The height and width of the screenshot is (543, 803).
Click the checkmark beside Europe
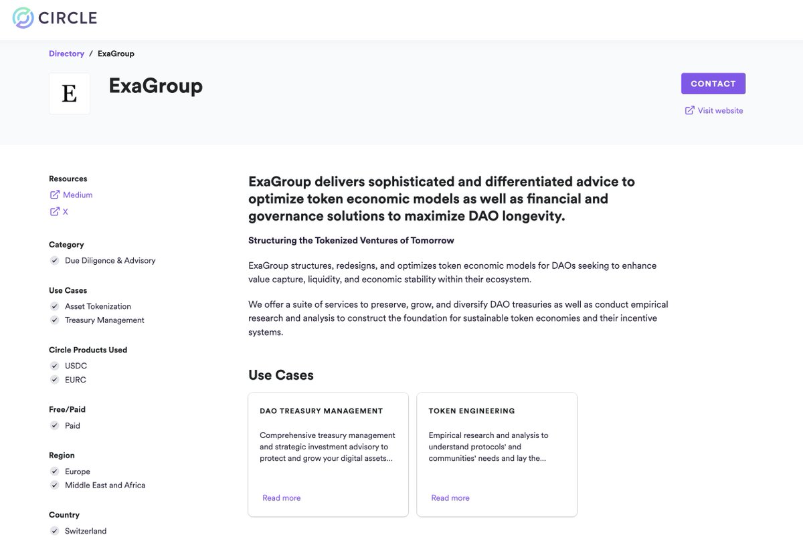pos(54,471)
